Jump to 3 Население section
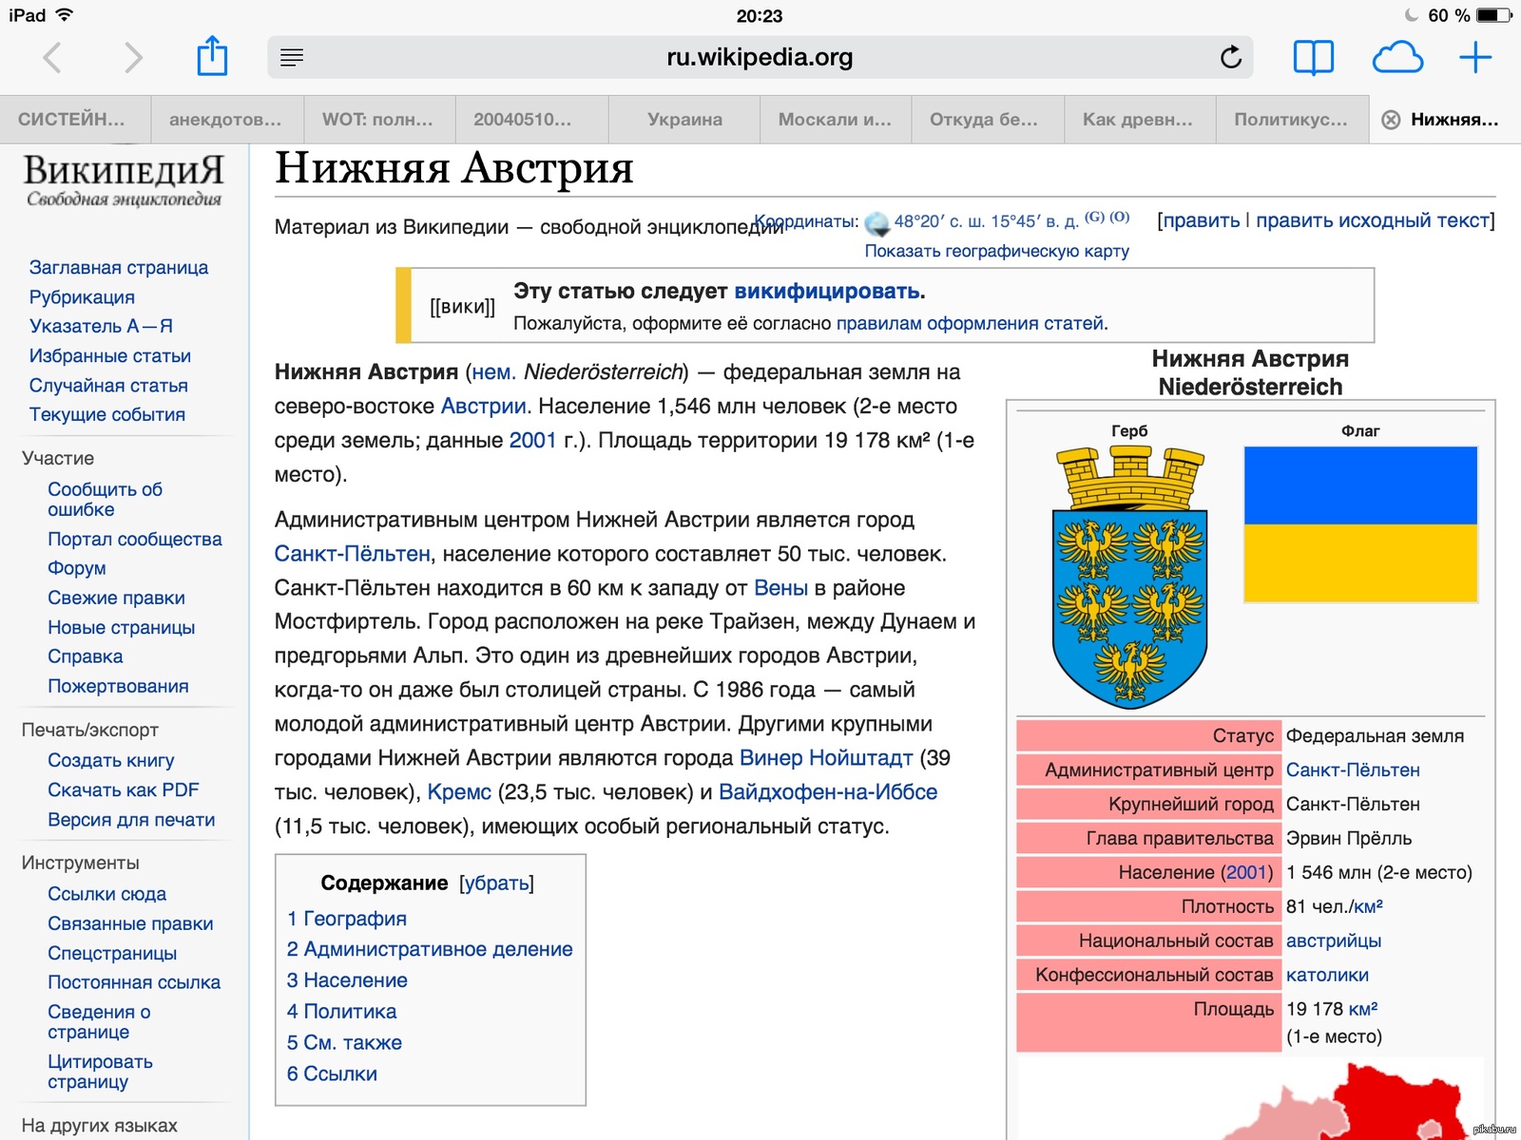This screenshot has width=1521, height=1140. coord(347,981)
